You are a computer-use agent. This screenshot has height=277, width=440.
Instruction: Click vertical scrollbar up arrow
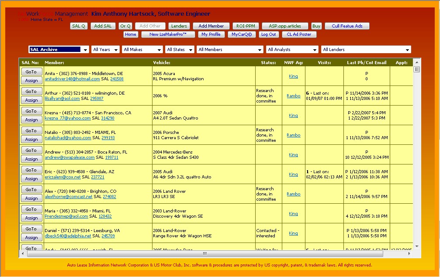(417, 62)
